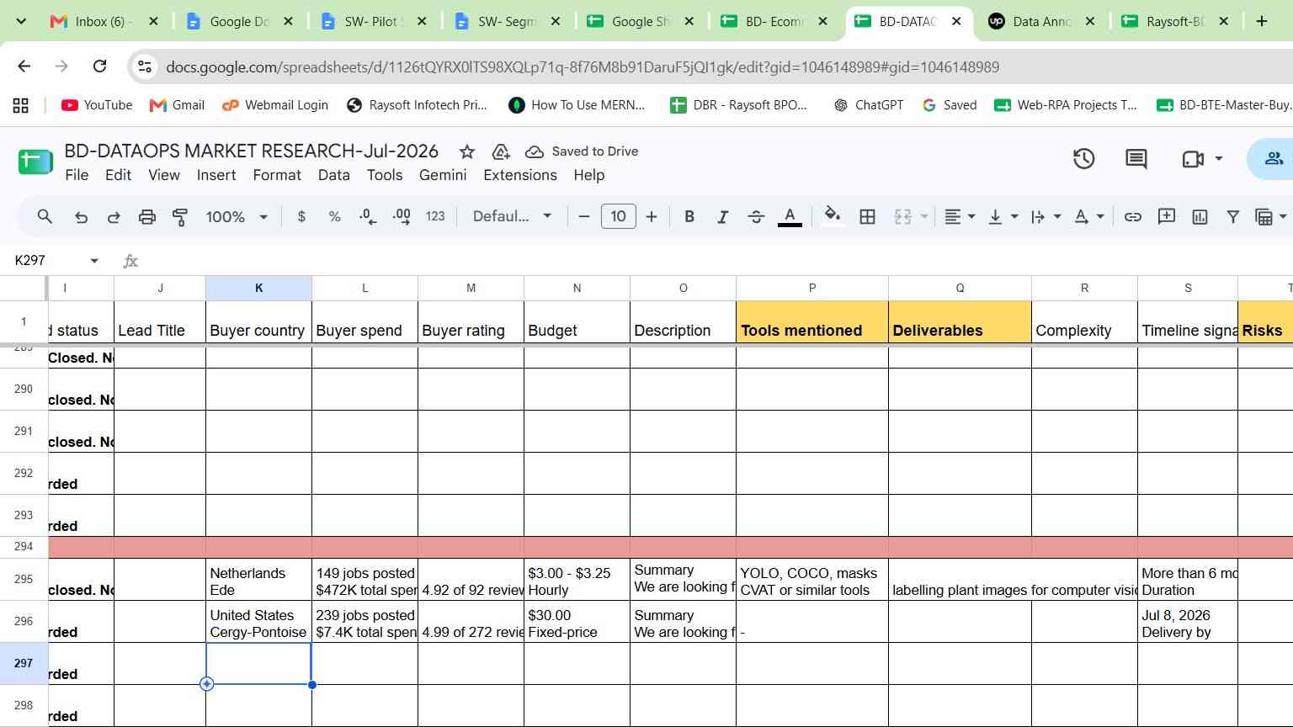Open the Data menu

(x=333, y=175)
